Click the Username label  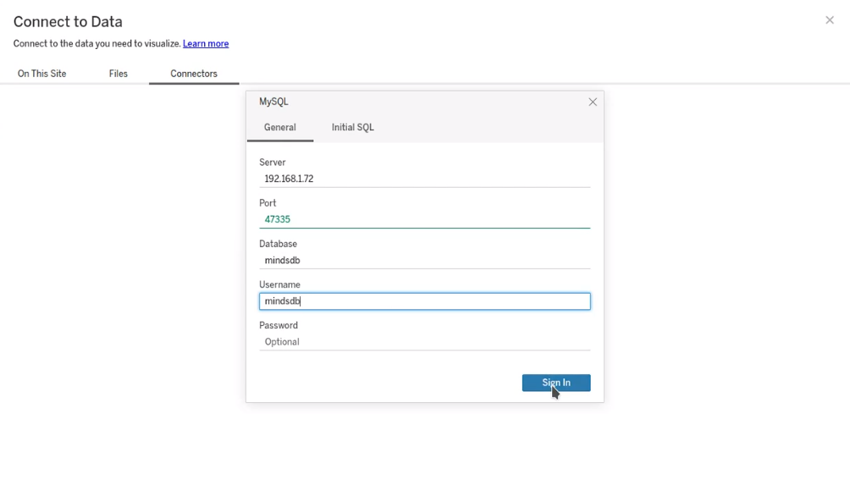[279, 284]
